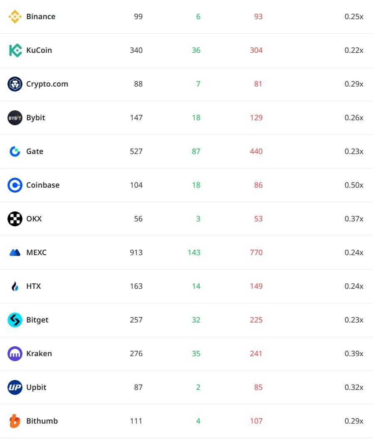The height and width of the screenshot is (439, 373).
Task: Click the Kraken logo icon
Action: [15, 354]
